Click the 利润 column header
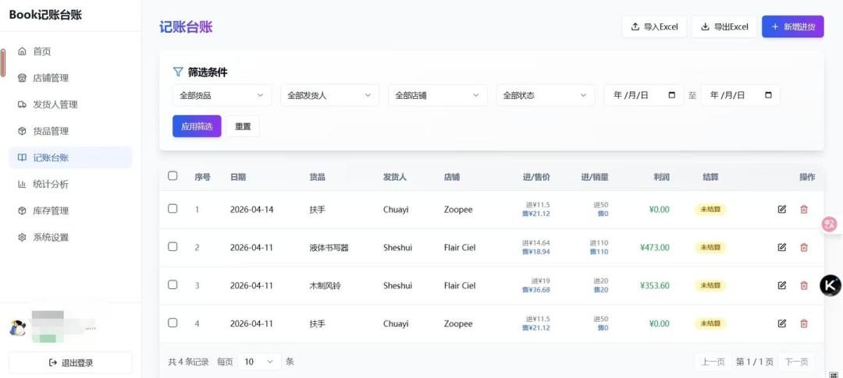Viewport: 843px width, 378px height. (x=661, y=177)
